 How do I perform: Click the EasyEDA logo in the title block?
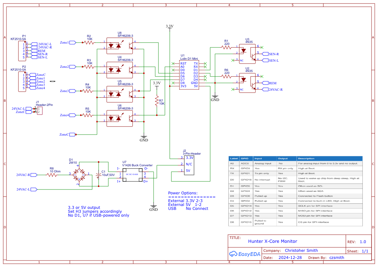click(x=245, y=254)
